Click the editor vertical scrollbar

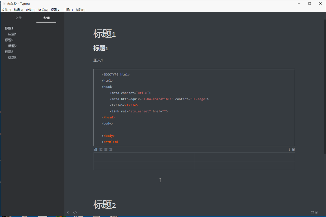[x=325, y=87]
